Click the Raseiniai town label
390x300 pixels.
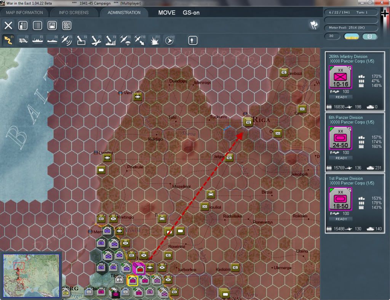177,247
